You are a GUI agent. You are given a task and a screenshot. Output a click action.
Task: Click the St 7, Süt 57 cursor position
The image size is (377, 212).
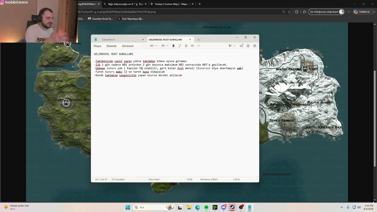pos(101,179)
